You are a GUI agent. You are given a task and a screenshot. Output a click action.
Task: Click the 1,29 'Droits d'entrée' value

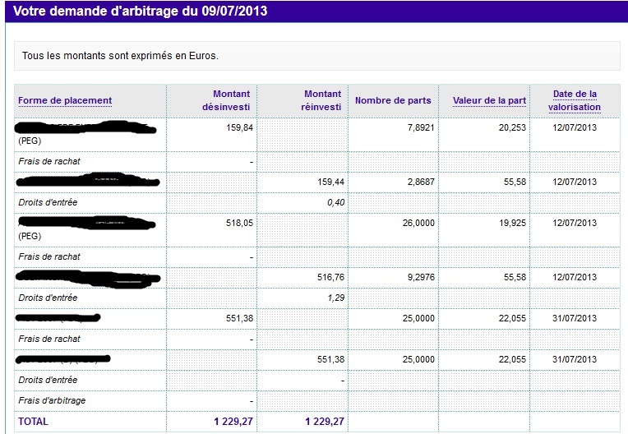click(334, 298)
